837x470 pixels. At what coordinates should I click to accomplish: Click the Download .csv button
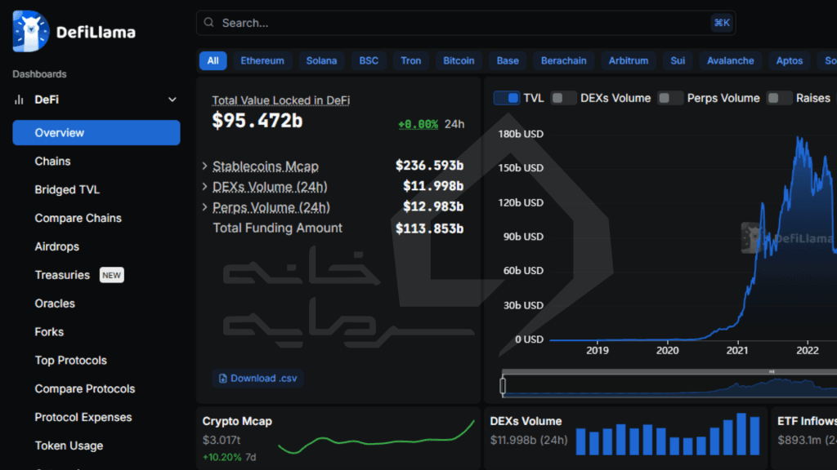click(257, 379)
